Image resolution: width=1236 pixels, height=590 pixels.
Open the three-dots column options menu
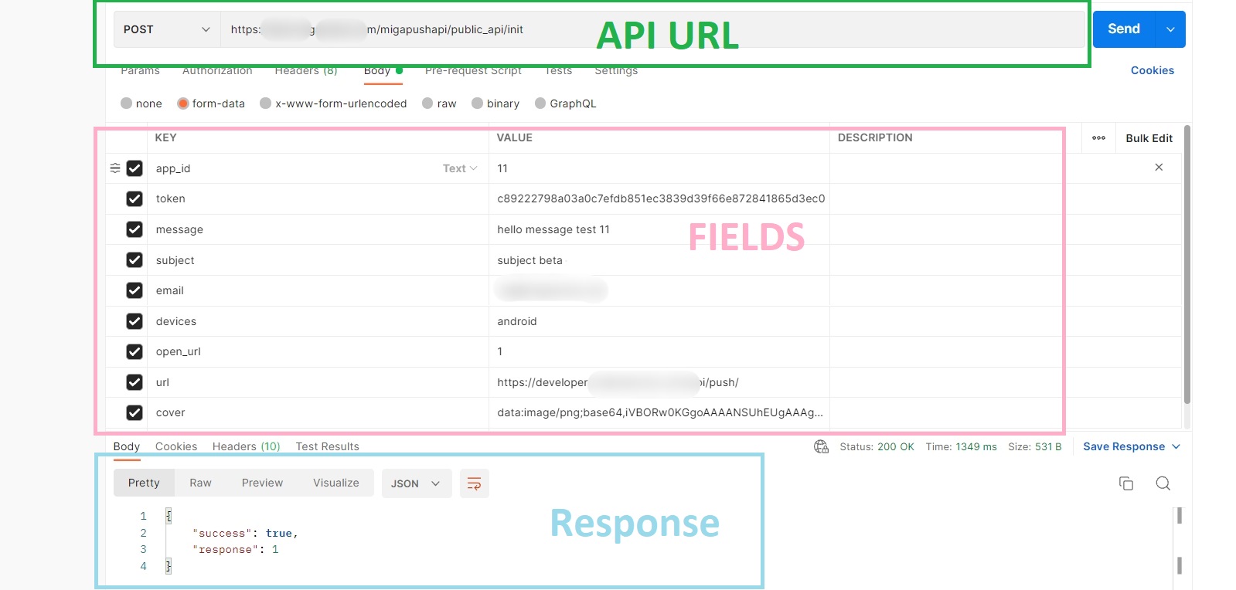pyautogui.click(x=1098, y=138)
